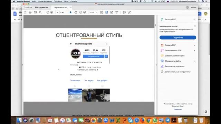
Task: Click the ОТЦЕНТРОВАННЫЙ СТИЛЬ heading
Action: point(89,35)
